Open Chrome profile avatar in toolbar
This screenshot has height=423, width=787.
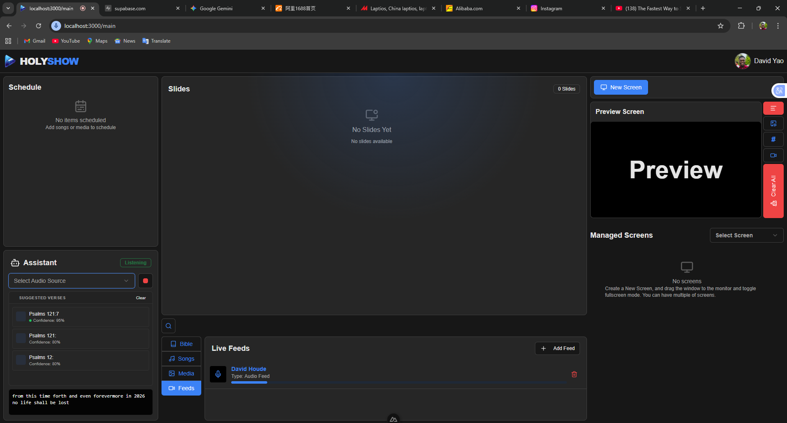click(763, 26)
